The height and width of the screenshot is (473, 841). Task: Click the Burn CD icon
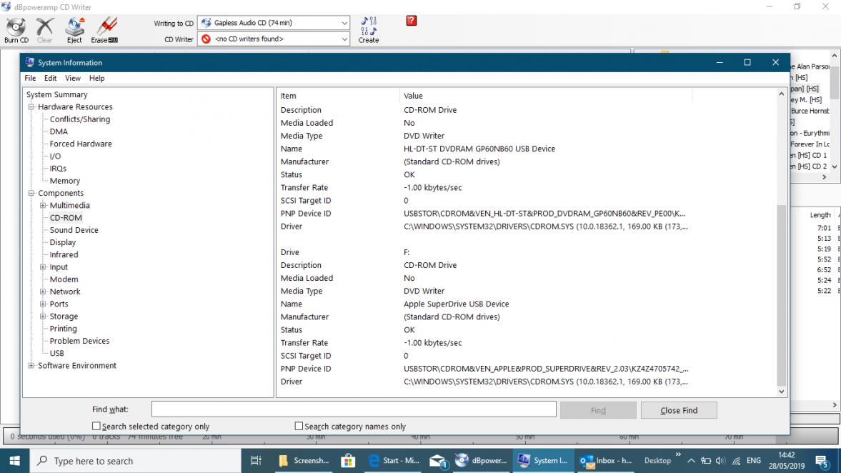[x=16, y=29]
